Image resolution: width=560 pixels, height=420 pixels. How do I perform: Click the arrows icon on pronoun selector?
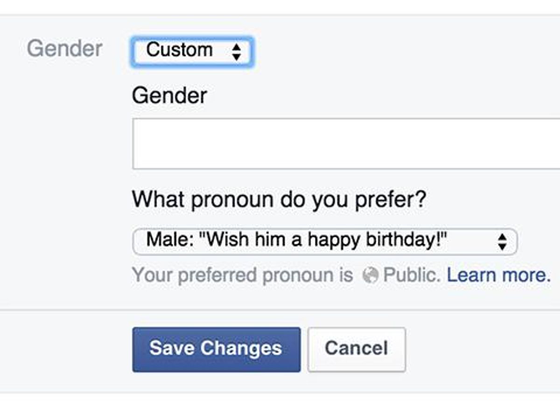(502, 242)
